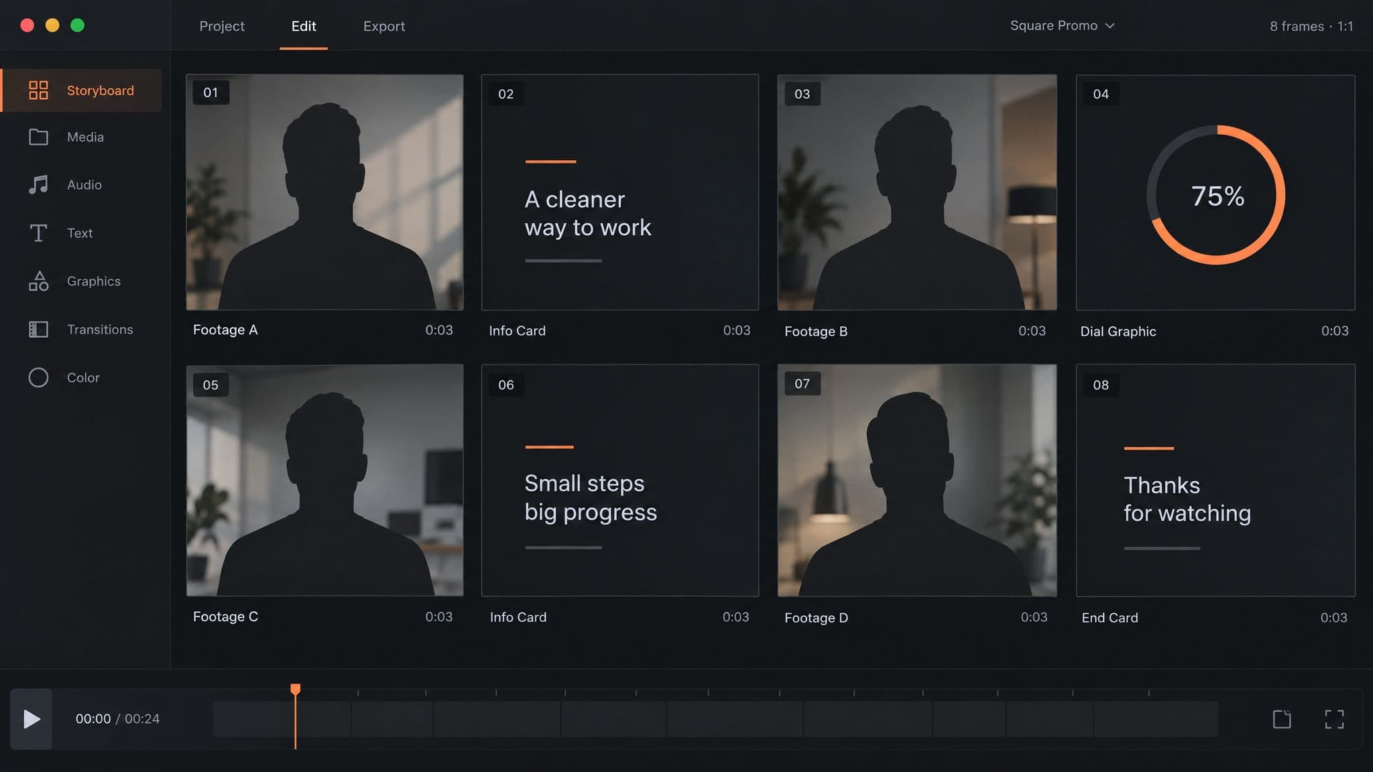
Task: Select frame 03 Footage B thumbnail
Action: coord(917,192)
